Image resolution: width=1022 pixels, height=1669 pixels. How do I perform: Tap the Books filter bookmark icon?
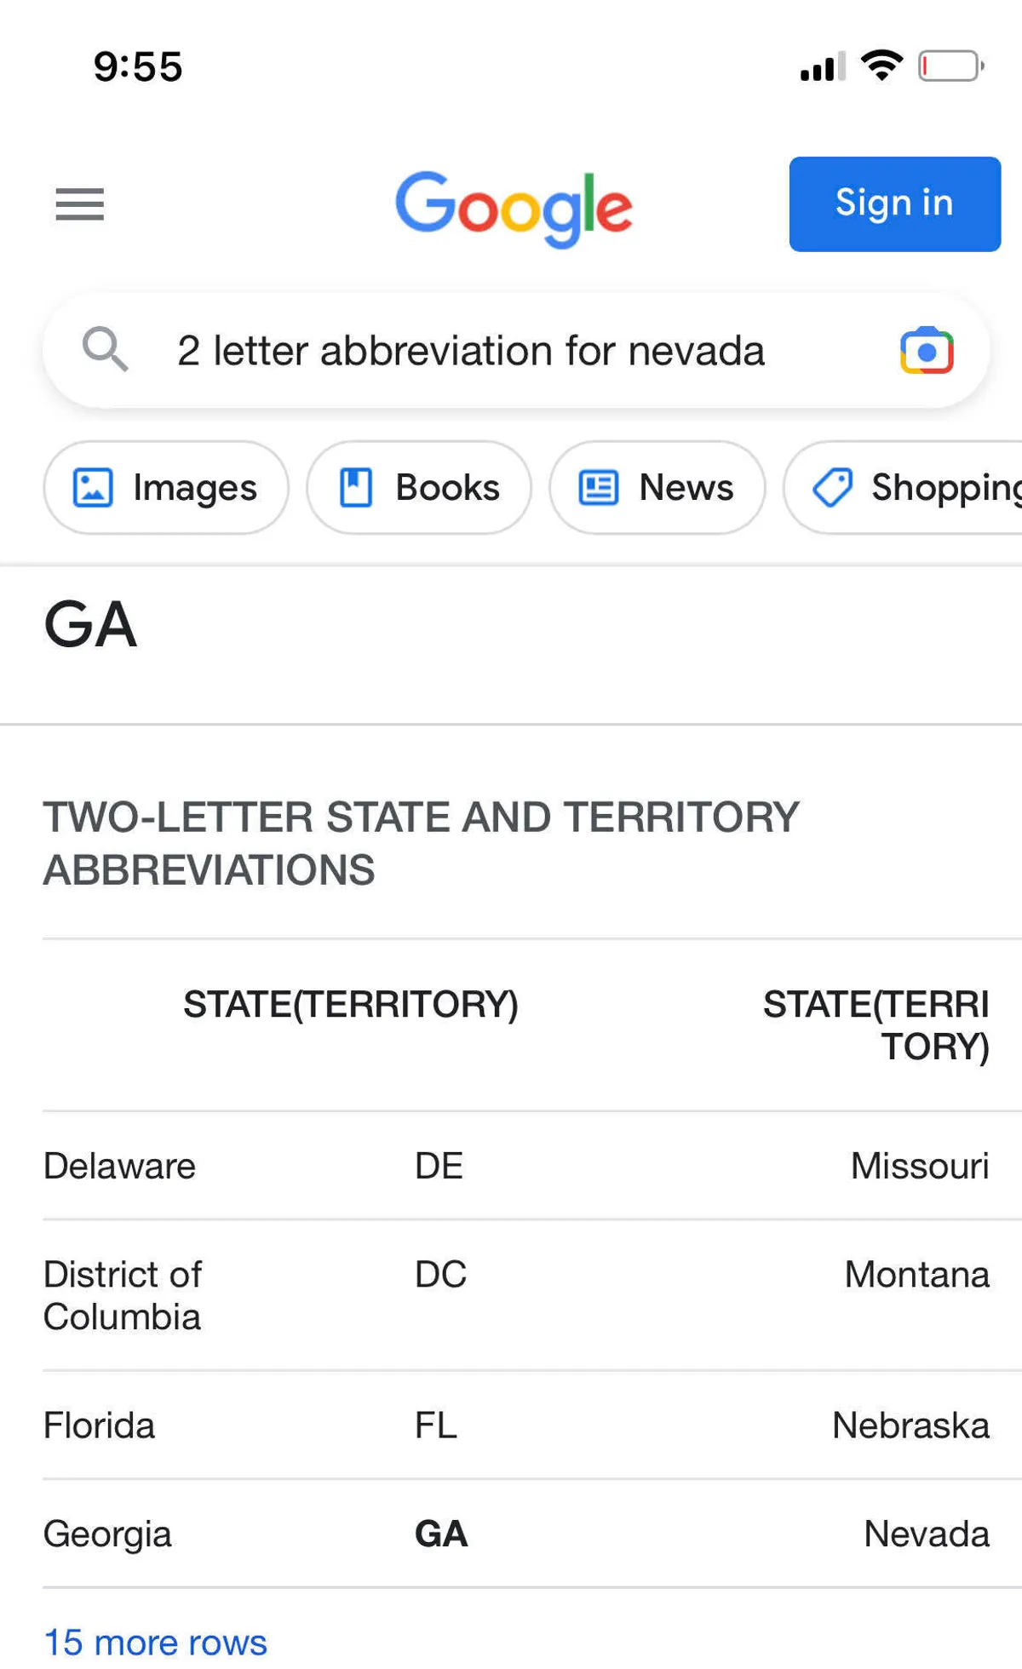point(356,488)
